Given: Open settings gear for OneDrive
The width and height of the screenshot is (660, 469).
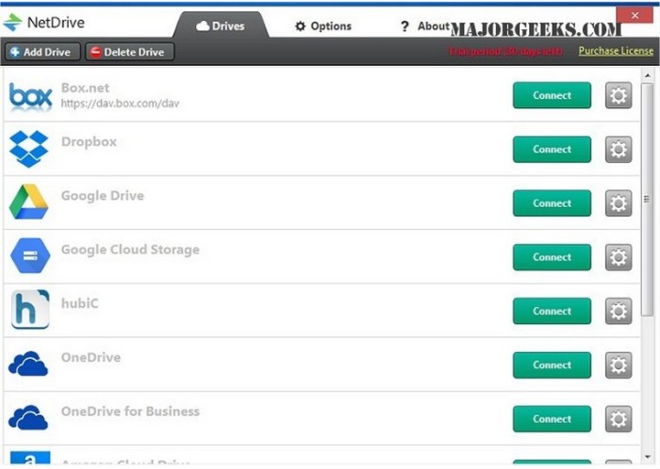Looking at the screenshot, I should 619,365.
